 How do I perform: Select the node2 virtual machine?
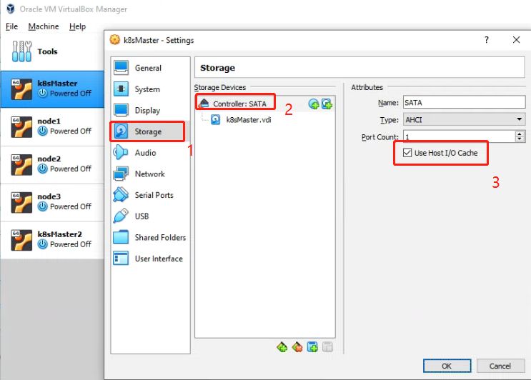pos(52,165)
